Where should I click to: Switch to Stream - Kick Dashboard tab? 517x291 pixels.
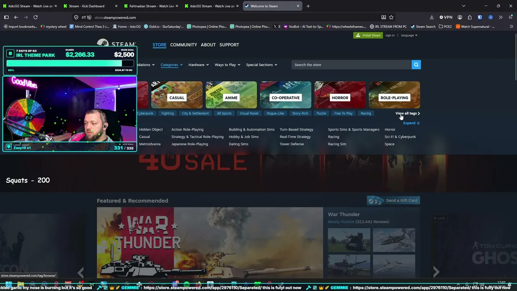(91, 6)
